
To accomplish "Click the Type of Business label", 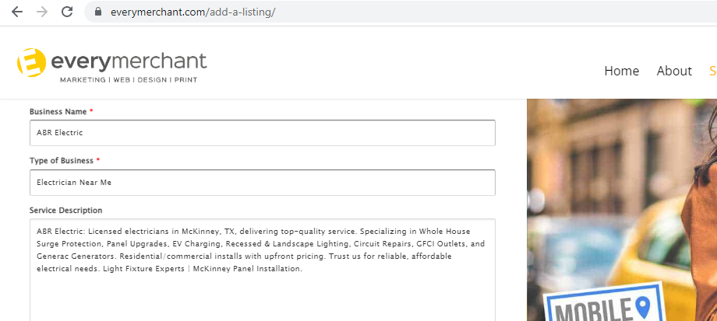I will click(62, 160).
